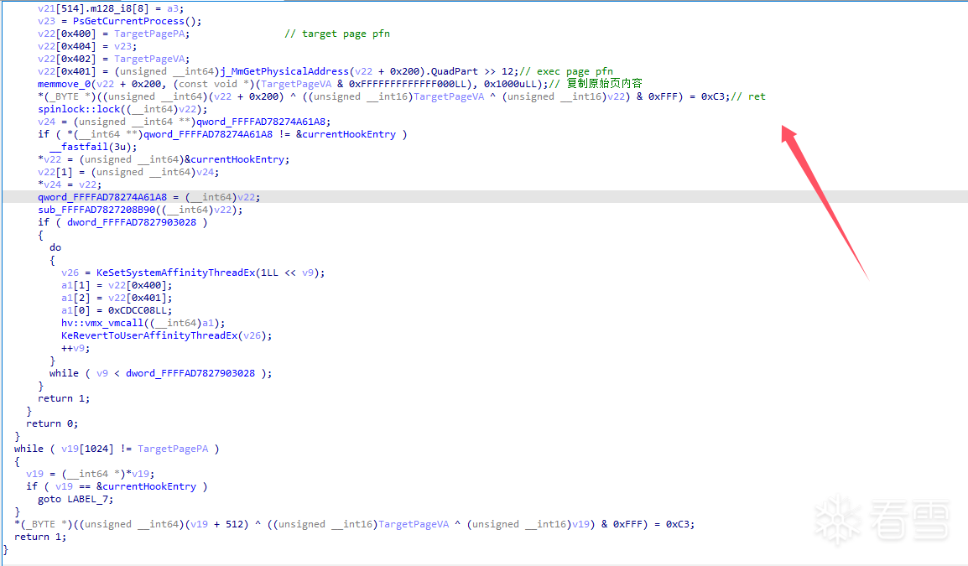
Task: Click the 'target page pfn' comment
Action: (x=336, y=34)
